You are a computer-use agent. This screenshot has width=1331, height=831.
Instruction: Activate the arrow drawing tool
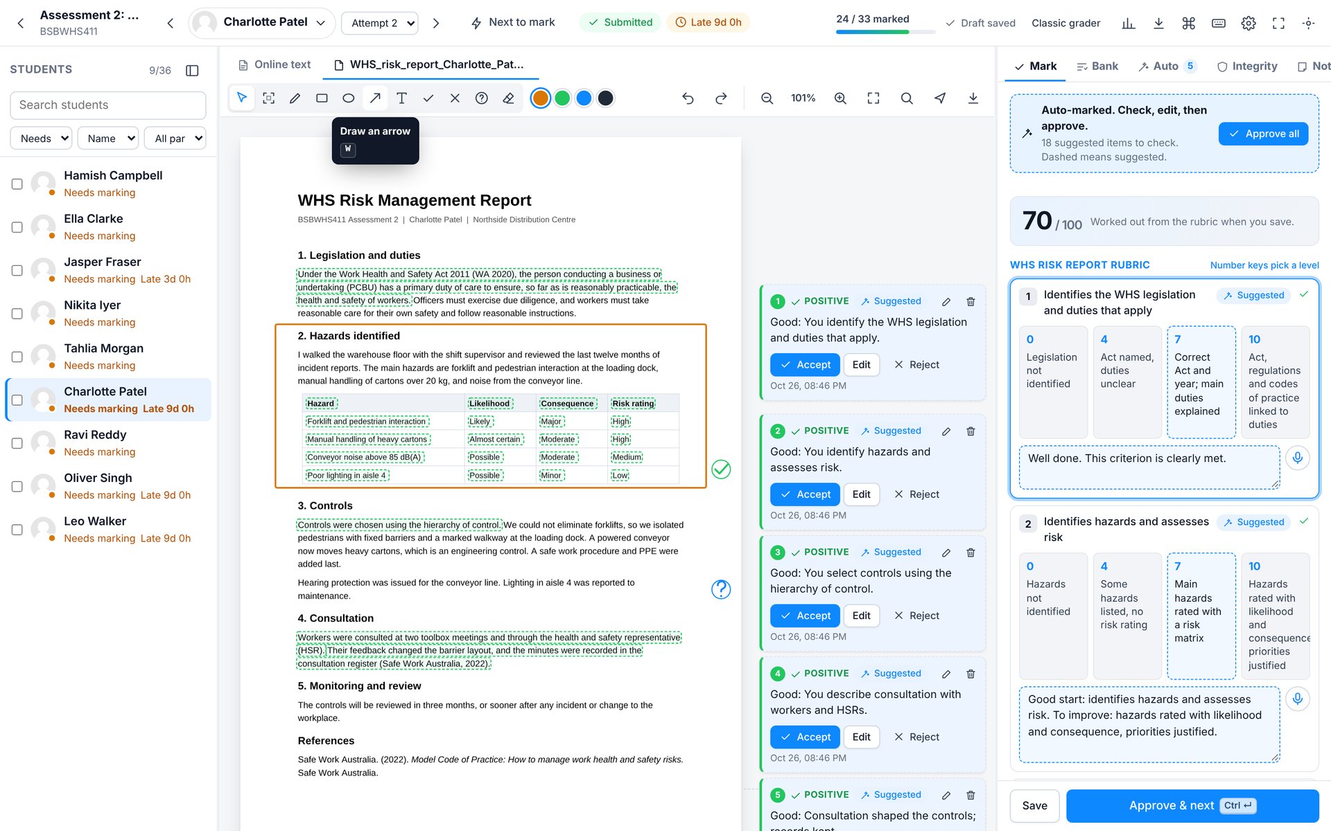coord(375,98)
